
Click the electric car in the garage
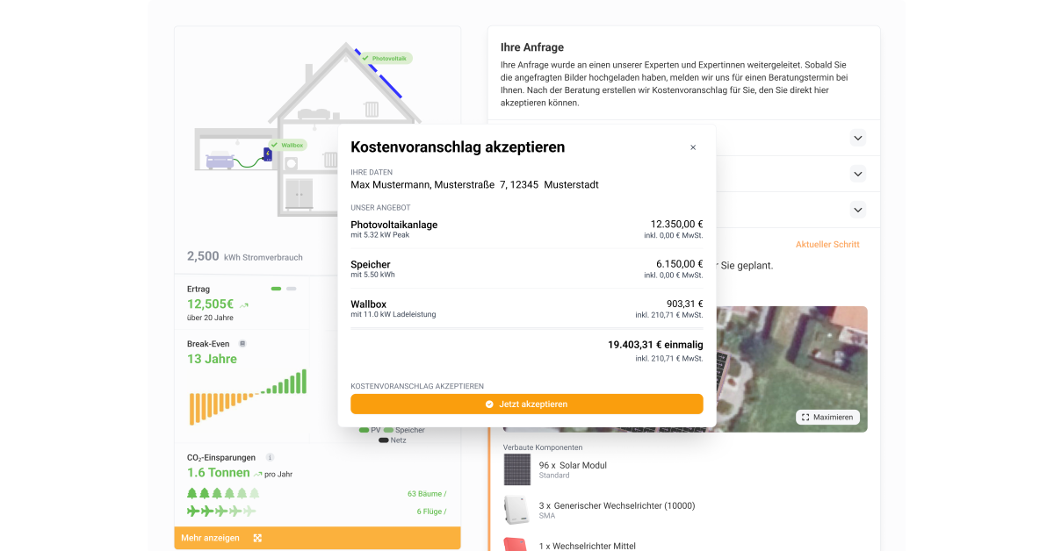coord(220,159)
